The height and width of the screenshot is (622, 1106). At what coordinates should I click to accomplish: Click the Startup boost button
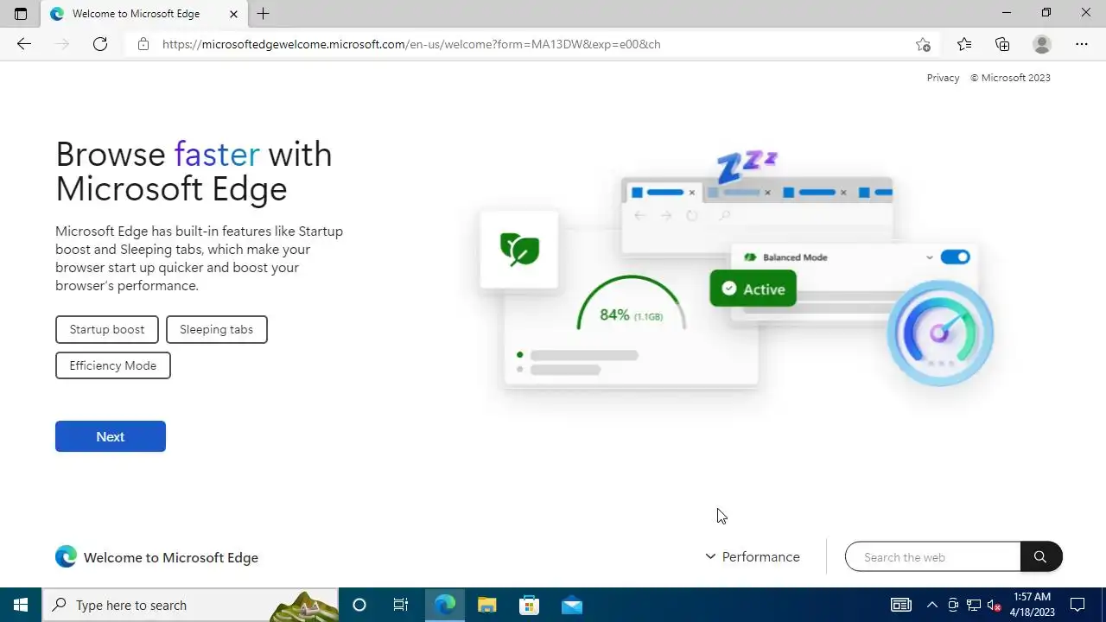(107, 329)
